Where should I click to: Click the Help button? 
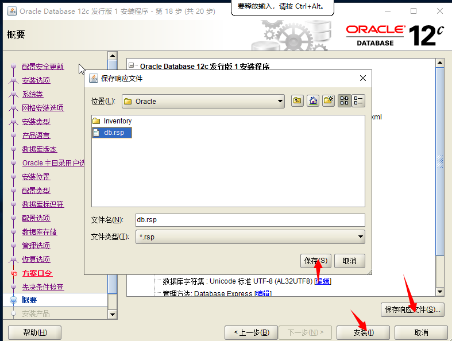click(34, 332)
